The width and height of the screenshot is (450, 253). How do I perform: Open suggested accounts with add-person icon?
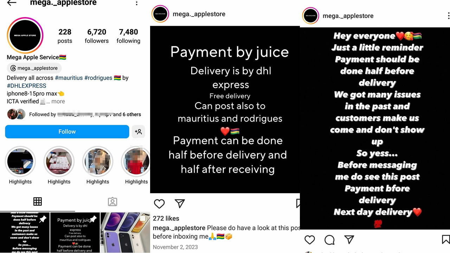(139, 132)
